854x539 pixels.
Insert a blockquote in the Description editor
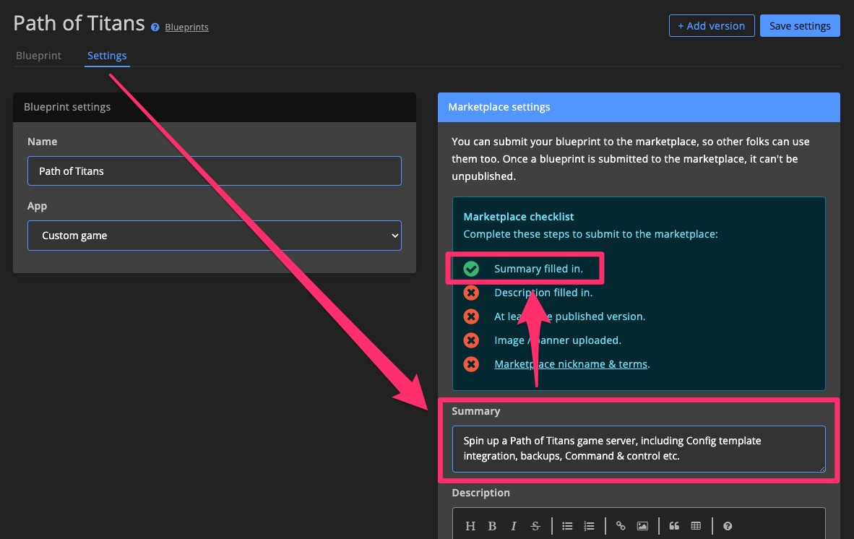[x=674, y=526]
